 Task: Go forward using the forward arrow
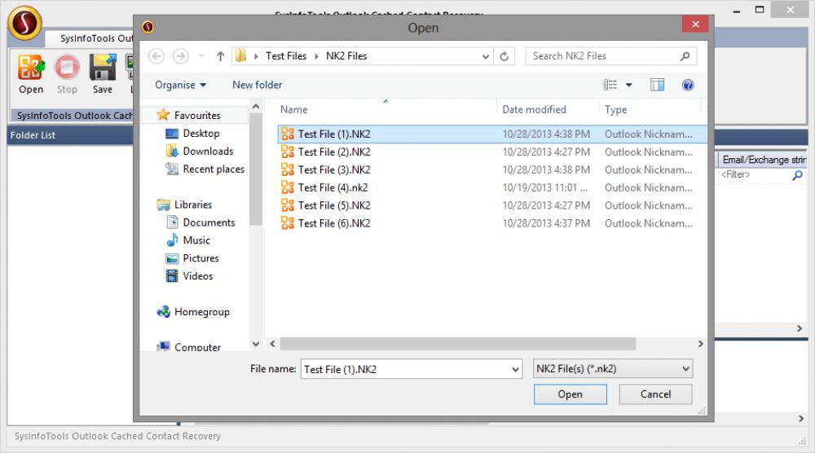pyautogui.click(x=180, y=56)
